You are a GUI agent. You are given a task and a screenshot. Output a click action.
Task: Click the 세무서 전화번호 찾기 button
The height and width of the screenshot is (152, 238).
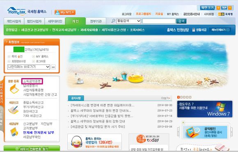pyautogui.click(x=32, y=149)
